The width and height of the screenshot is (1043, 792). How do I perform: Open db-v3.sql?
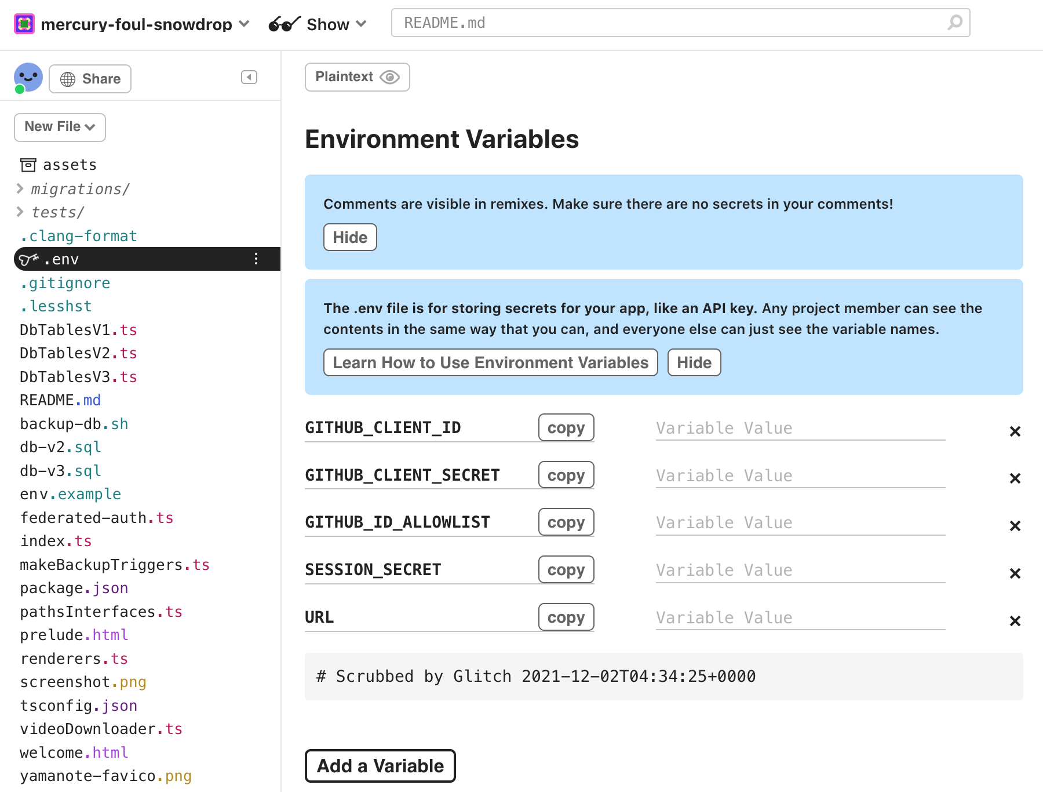tap(60, 471)
